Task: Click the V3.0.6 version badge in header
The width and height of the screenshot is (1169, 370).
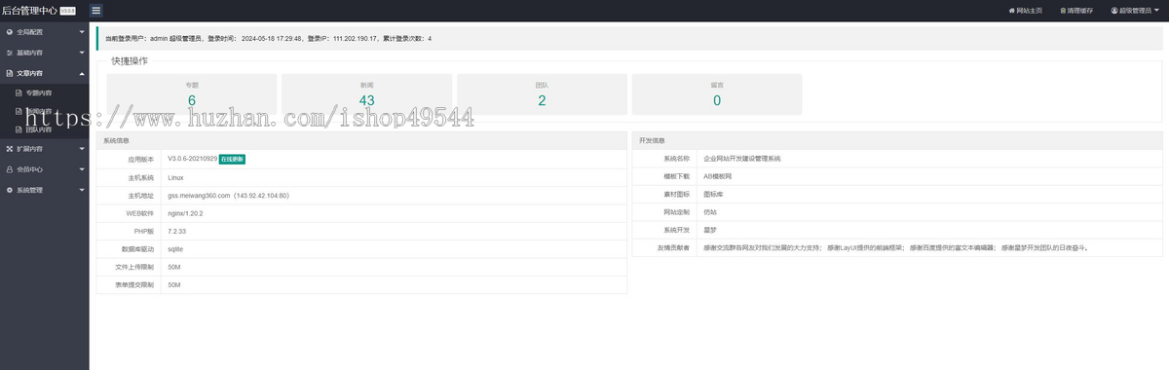Action: 68,11
